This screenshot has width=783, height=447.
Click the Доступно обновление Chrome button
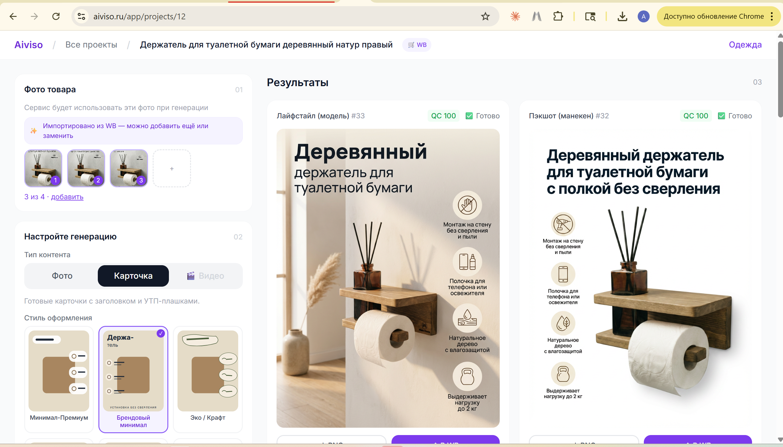[714, 16]
